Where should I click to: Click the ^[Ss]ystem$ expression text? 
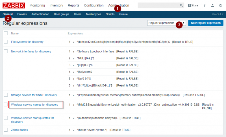coord(84,72)
